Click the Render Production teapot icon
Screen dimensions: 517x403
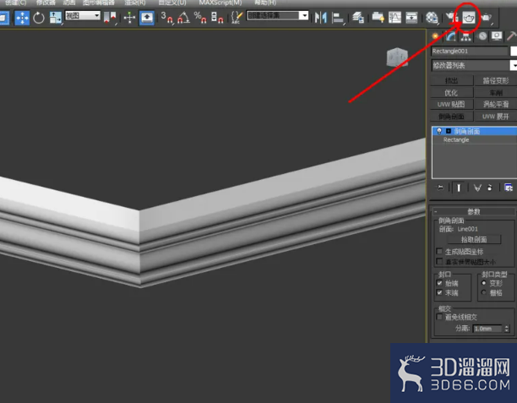click(x=487, y=18)
